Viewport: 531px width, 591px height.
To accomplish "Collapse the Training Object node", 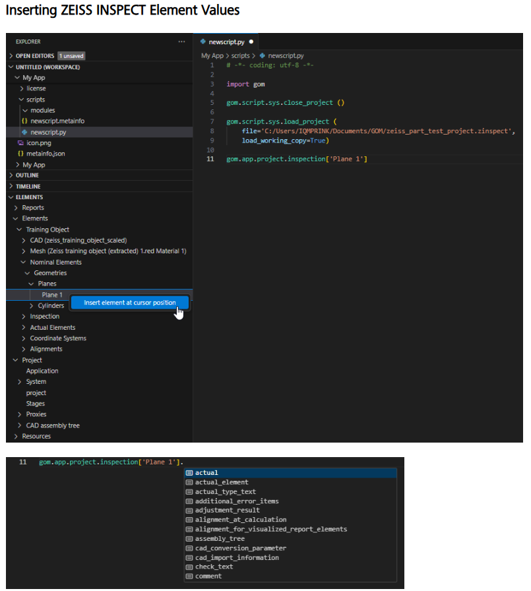I will (19, 230).
